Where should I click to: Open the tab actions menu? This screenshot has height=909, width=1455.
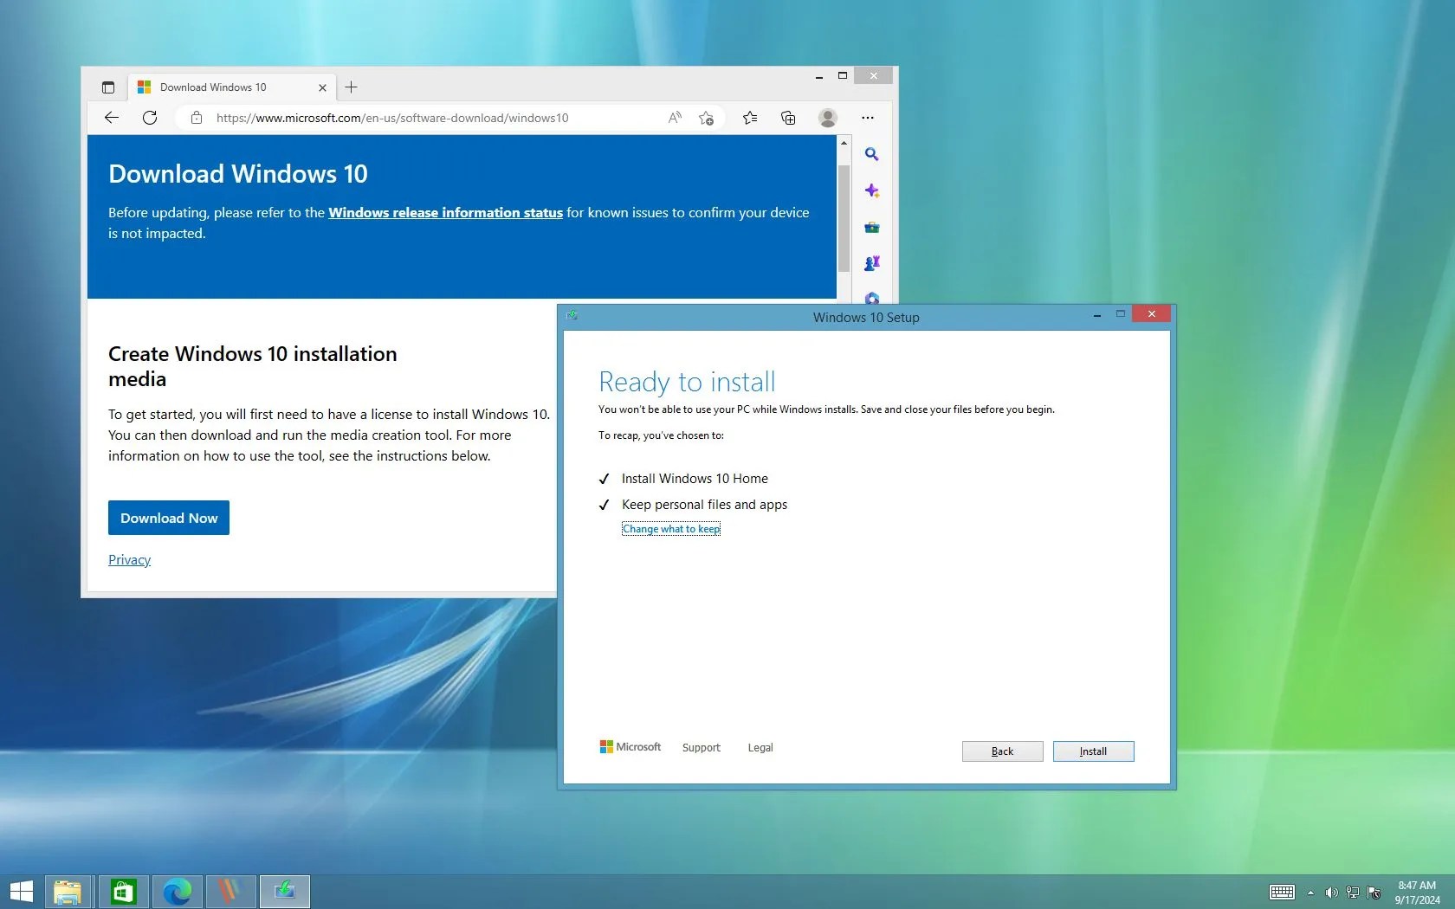tap(108, 87)
